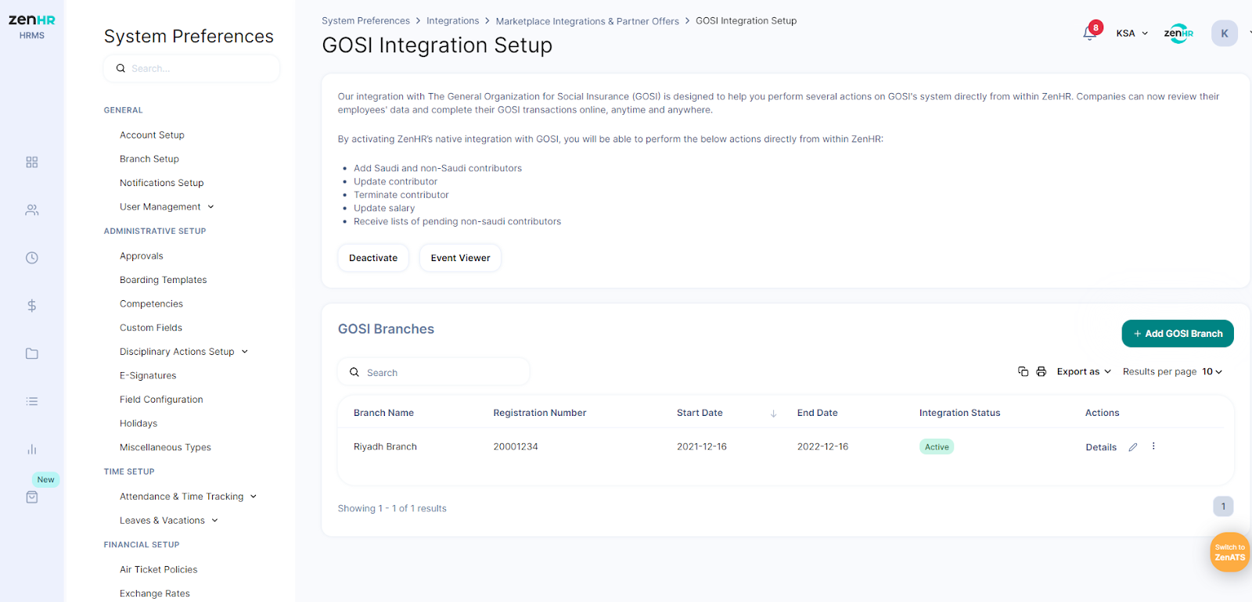Open the reports bar chart icon in sidebar
The width and height of the screenshot is (1252, 602).
31,450
